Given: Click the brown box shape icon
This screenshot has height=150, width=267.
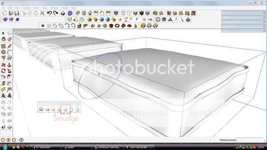Looking at the screenshot, I should pyautogui.click(x=111, y=26).
